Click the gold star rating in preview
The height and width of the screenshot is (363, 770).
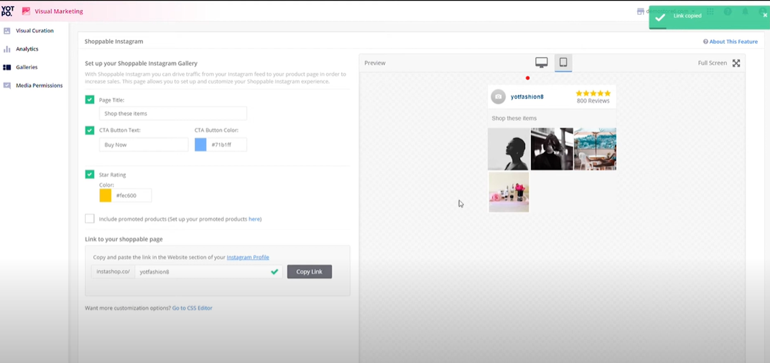[x=593, y=93]
